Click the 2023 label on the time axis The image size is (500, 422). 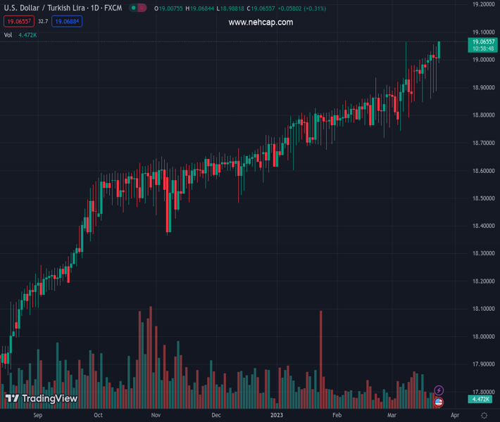(277, 416)
